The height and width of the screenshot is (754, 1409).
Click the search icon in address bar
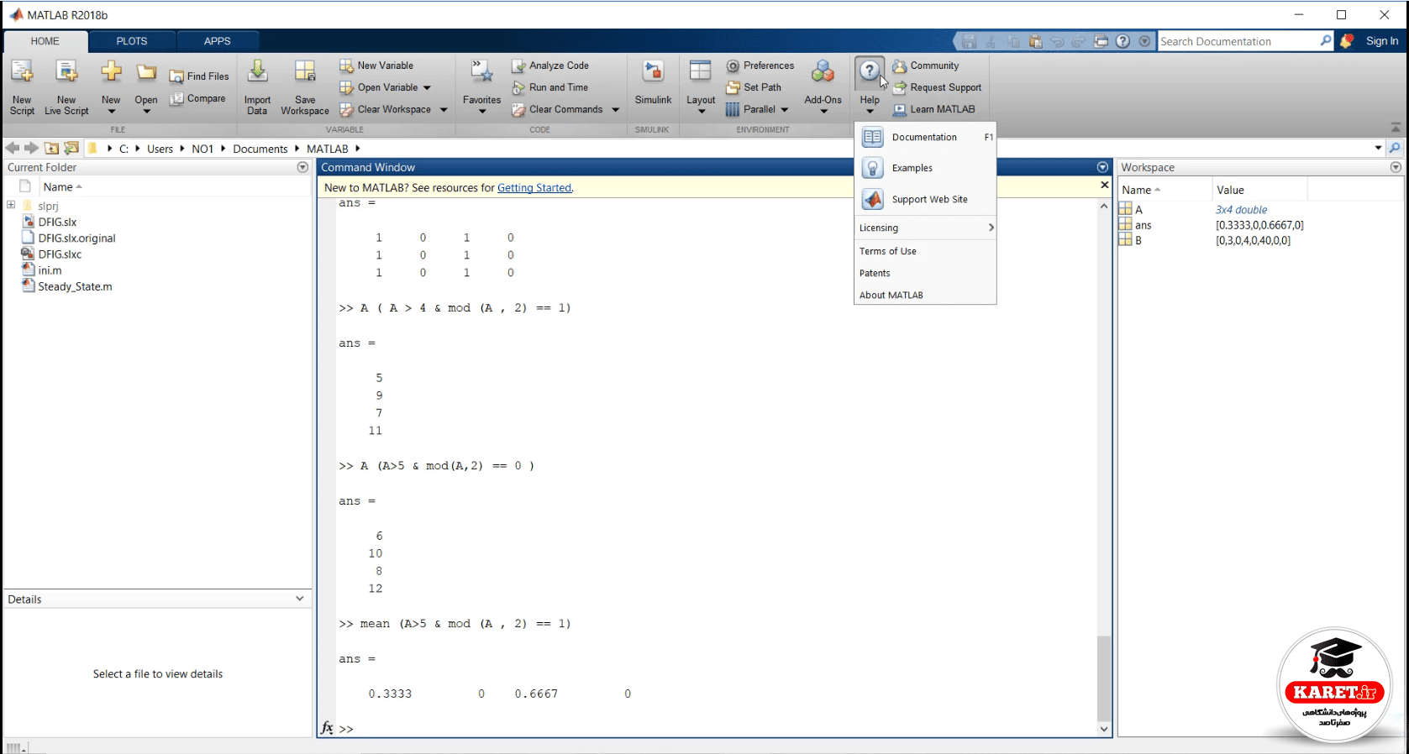(x=1395, y=148)
